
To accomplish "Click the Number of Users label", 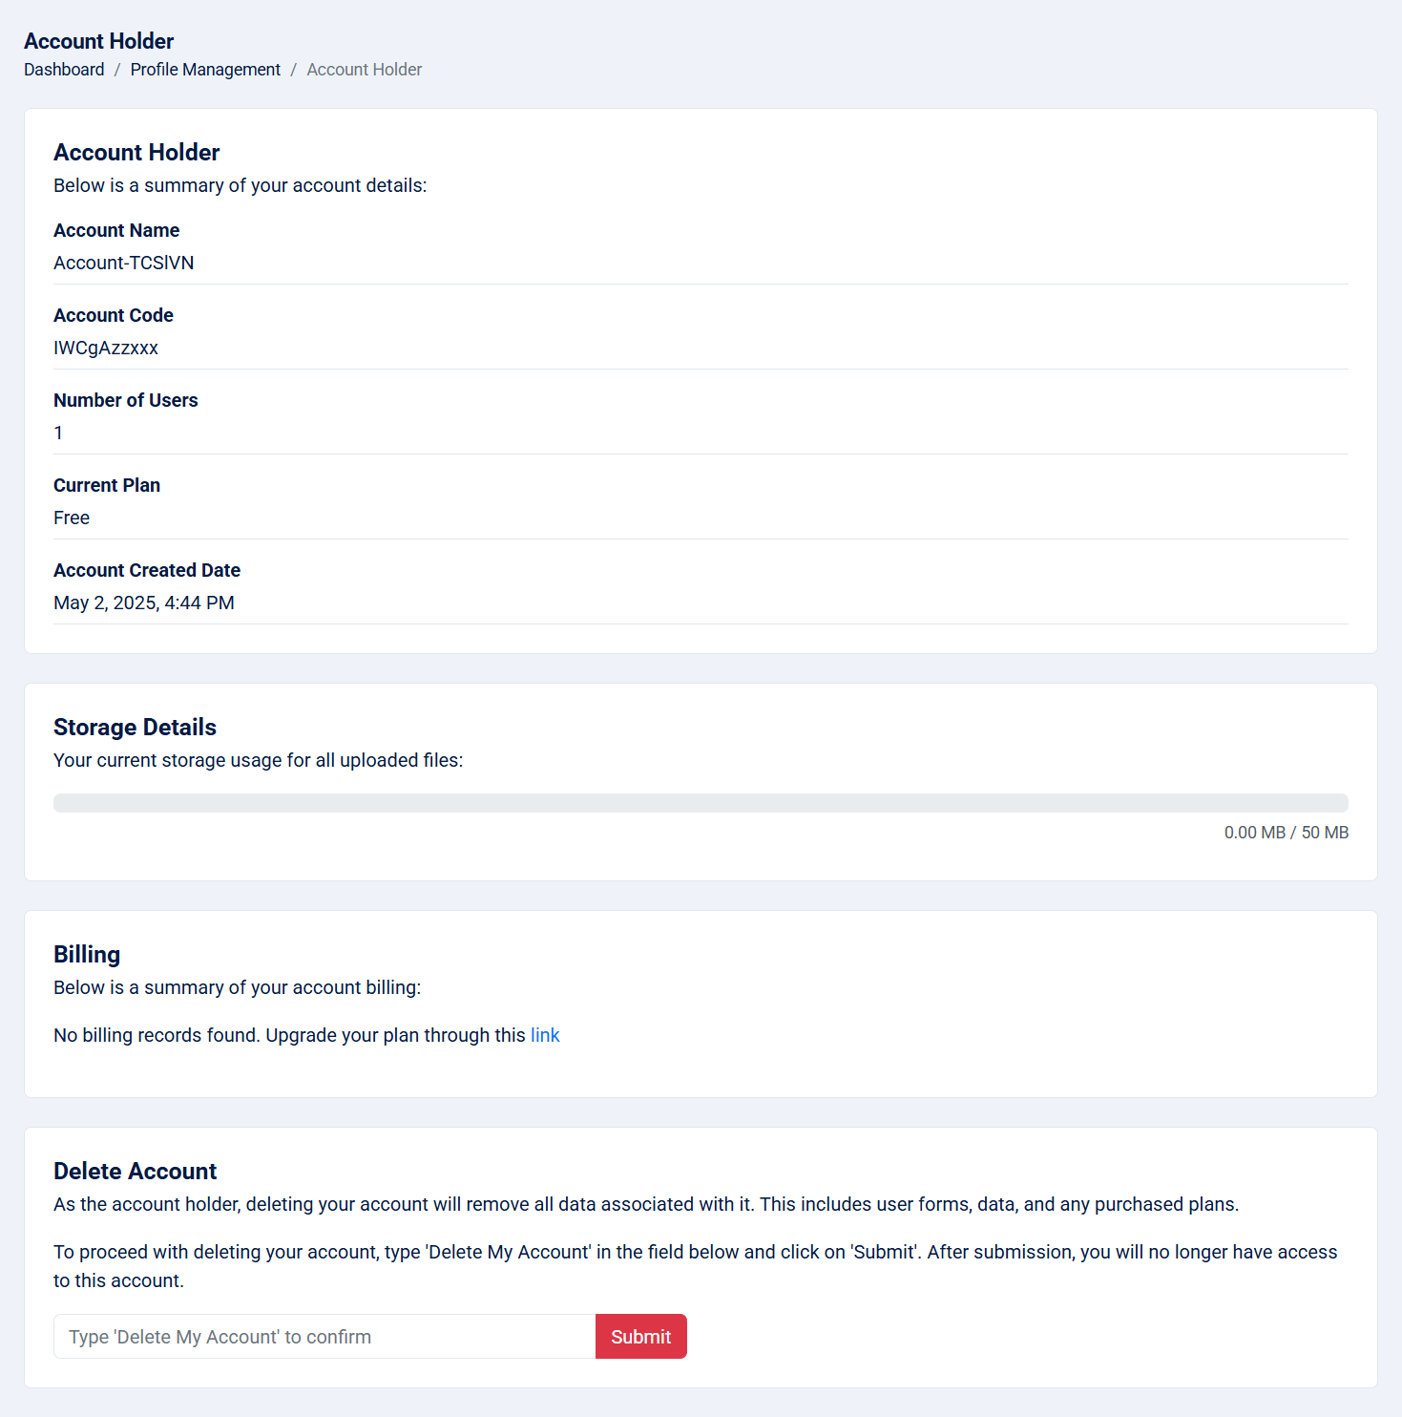I will (126, 400).
